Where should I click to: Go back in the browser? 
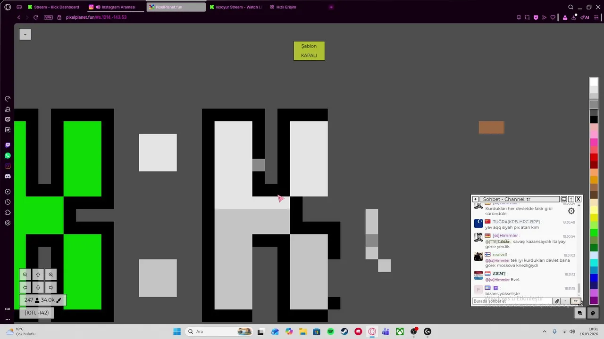tap(18, 17)
